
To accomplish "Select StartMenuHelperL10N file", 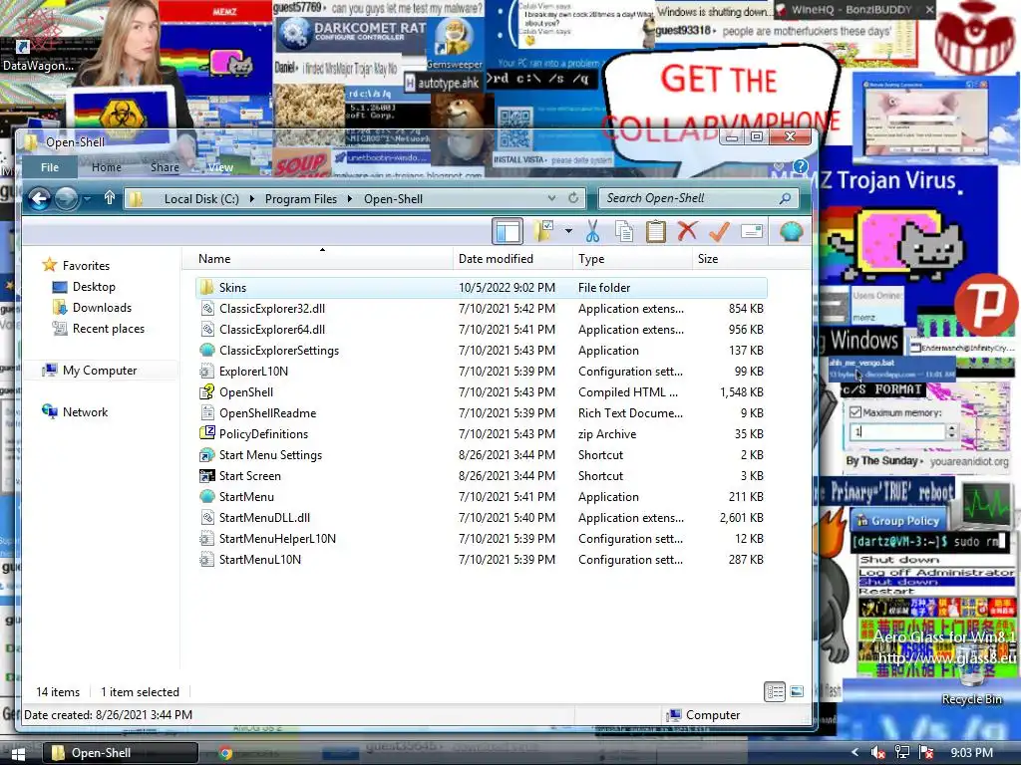I will [482, 538].
